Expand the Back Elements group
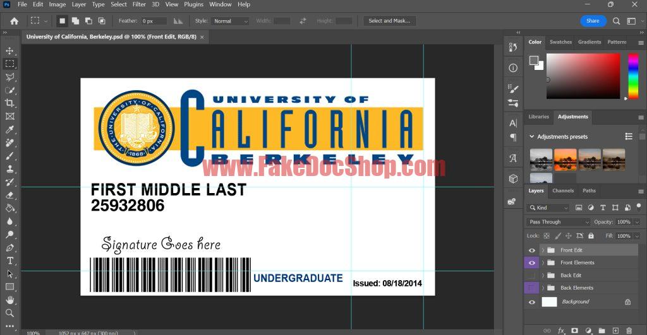 [543, 288]
